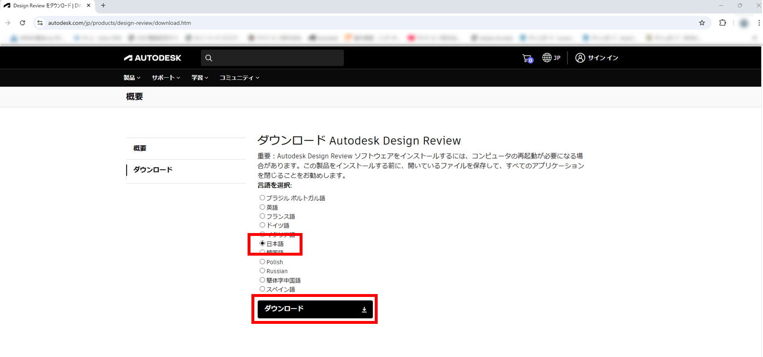Click the magnifier icon in the search box
The width and height of the screenshot is (763, 357).
tap(209, 58)
